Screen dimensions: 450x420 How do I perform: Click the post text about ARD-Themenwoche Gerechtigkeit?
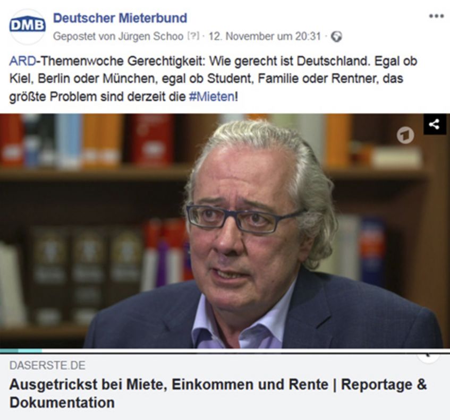click(x=213, y=79)
